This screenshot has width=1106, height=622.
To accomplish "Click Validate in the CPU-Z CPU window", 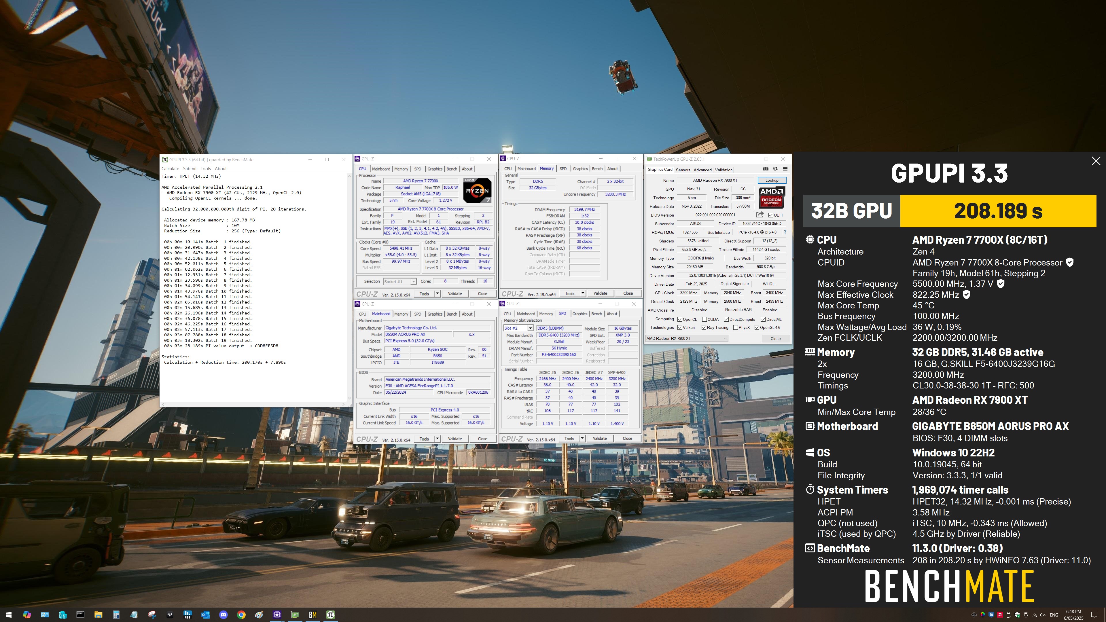I will point(455,294).
